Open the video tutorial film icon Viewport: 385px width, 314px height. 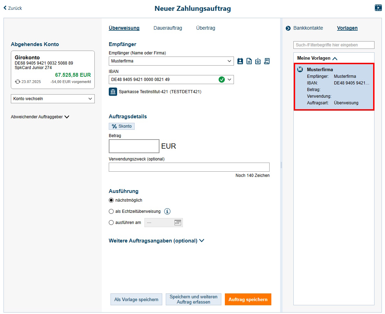(378, 8)
